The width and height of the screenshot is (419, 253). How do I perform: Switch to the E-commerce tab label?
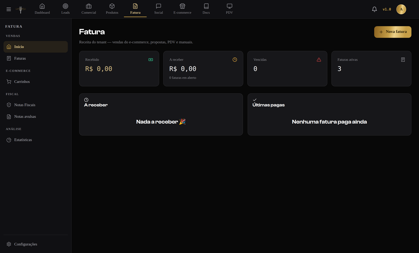(183, 13)
